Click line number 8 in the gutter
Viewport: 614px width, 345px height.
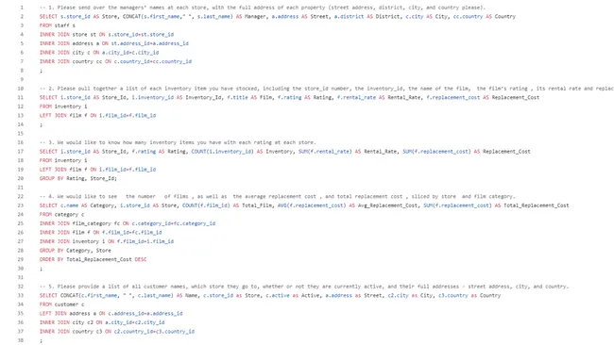[x=22, y=71]
